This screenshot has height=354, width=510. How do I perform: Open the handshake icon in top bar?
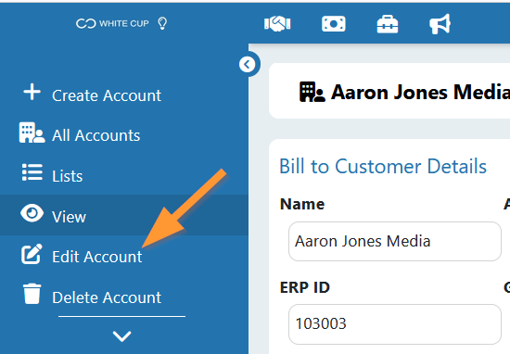277,24
